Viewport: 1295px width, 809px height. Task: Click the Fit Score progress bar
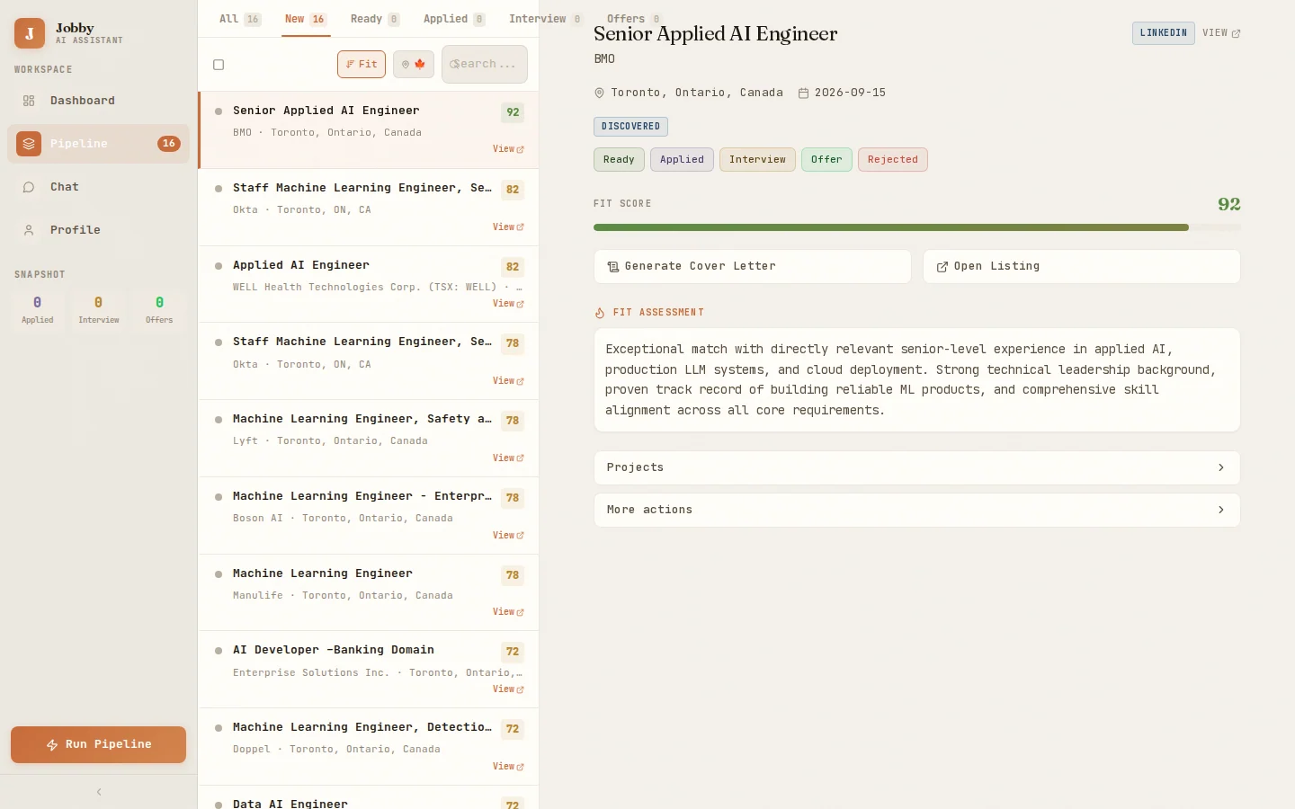point(917,227)
